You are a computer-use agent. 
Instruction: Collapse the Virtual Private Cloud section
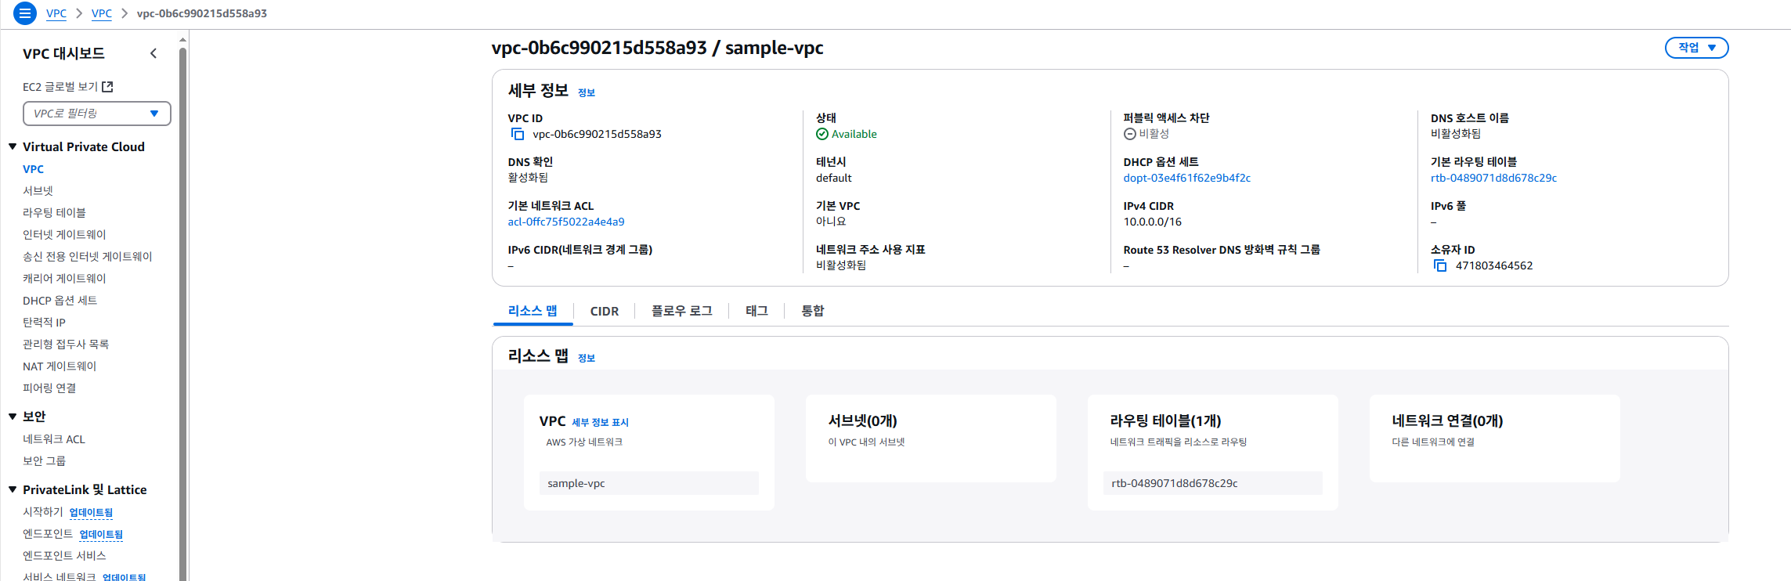pos(13,146)
